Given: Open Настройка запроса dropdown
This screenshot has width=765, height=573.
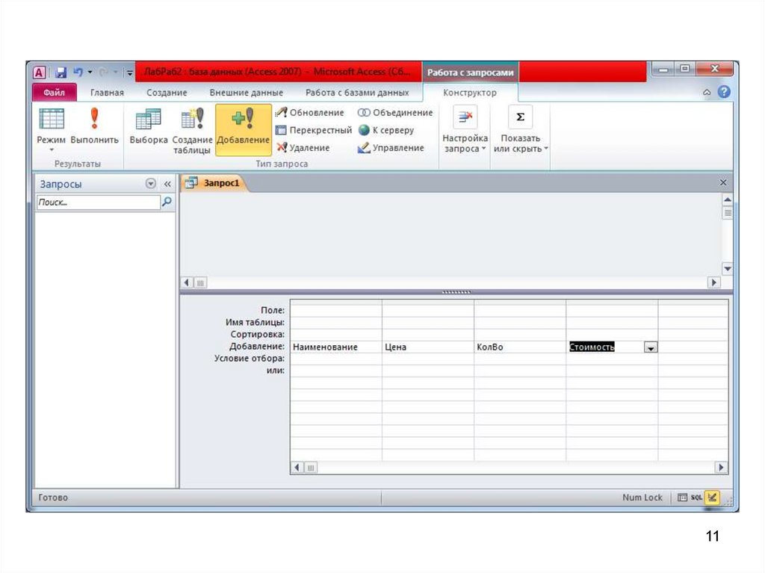Looking at the screenshot, I should tap(465, 148).
